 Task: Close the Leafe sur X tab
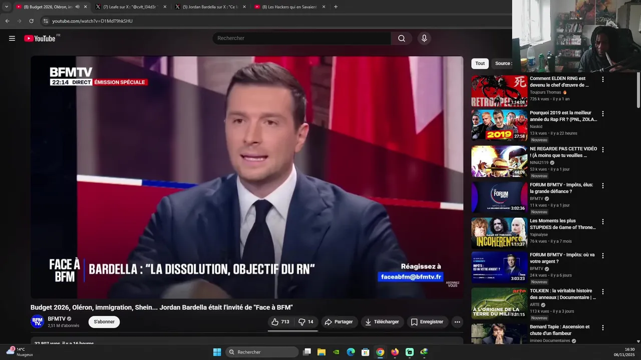coord(164,7)
